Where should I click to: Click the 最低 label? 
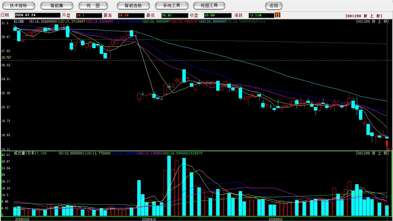pos(151,15)
